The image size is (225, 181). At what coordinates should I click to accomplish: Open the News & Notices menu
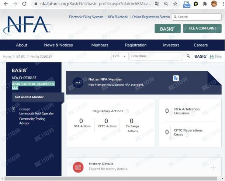58,45
